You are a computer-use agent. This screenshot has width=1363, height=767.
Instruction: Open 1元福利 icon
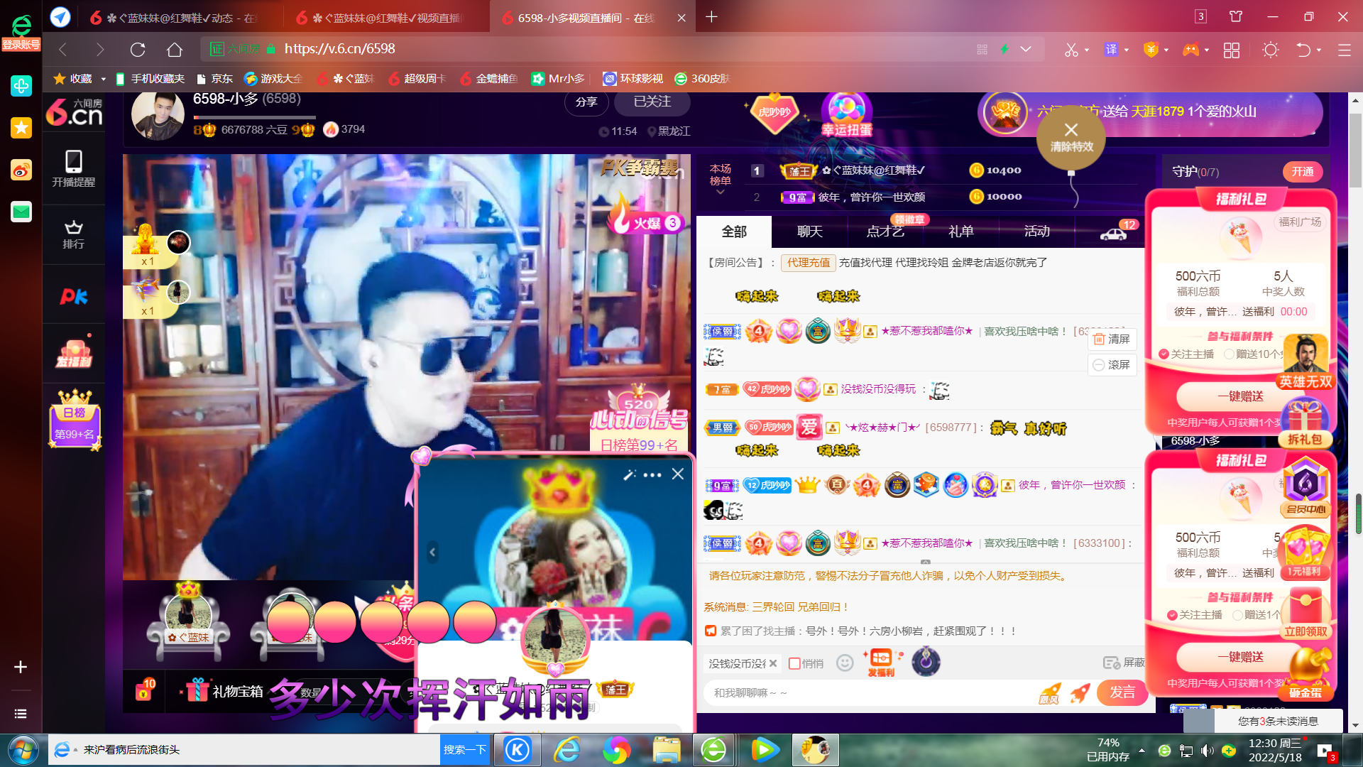click(x=1305, y=551)
